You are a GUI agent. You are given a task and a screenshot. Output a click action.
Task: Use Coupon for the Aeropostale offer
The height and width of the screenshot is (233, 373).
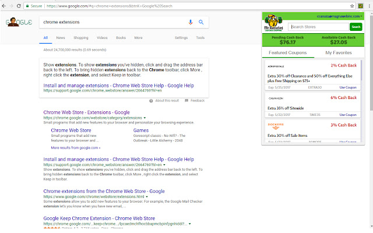click(348, 87)
